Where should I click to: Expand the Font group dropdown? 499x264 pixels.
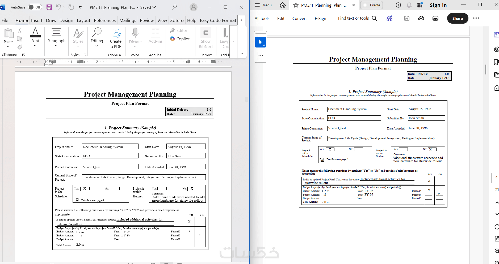click(35, 46)
